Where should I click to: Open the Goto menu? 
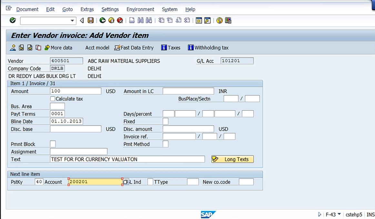click(67, 9)
